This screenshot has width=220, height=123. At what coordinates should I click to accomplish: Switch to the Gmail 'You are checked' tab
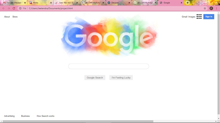point(13,3)
